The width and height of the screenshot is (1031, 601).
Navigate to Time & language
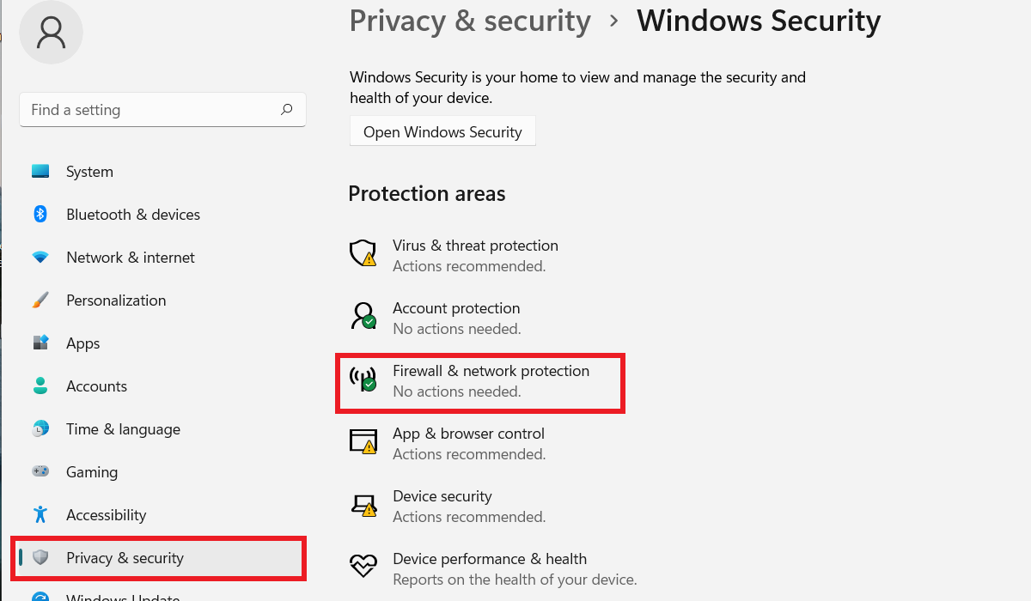(123, 429)
